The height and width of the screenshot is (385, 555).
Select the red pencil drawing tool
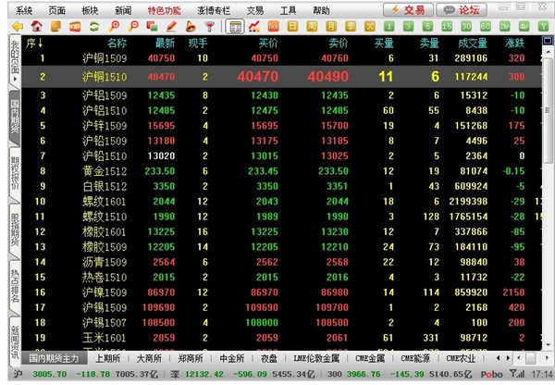(171, 27)
